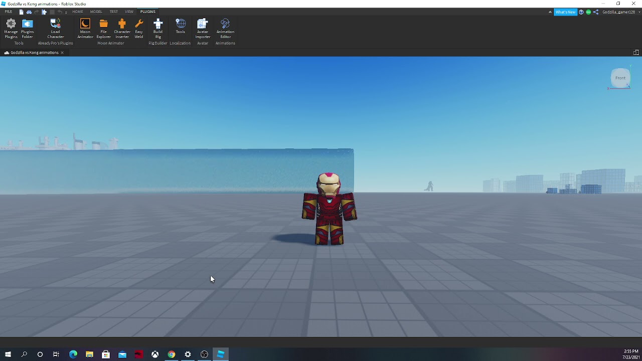Select the PLUGINS ribbon tab
The height and width of the screenshot is (361, 642).
148,12
